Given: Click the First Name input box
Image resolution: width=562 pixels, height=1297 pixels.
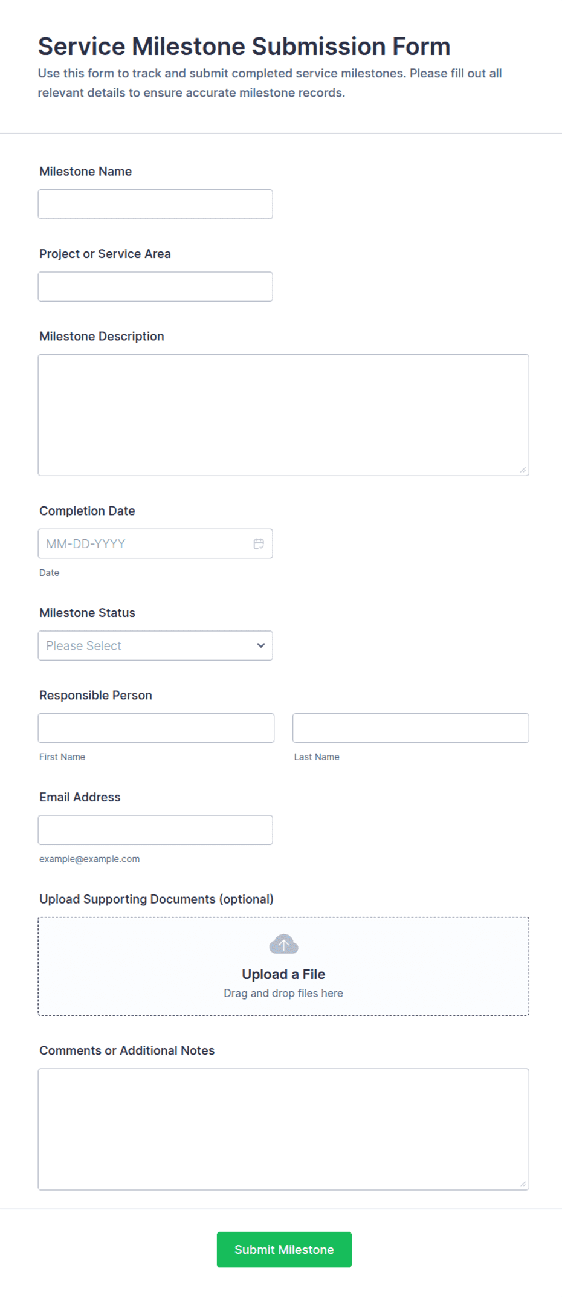Looking at the screenshot, I should click(156, 728).
